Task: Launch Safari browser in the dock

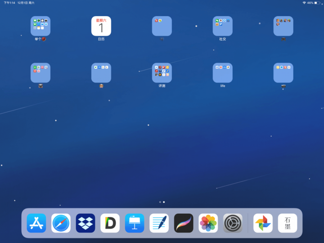Action: pyautogui.click(x=61, y=223)
